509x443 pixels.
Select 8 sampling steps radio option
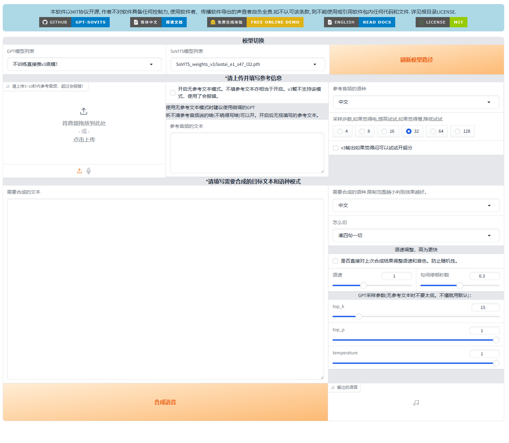coord(362,131)
